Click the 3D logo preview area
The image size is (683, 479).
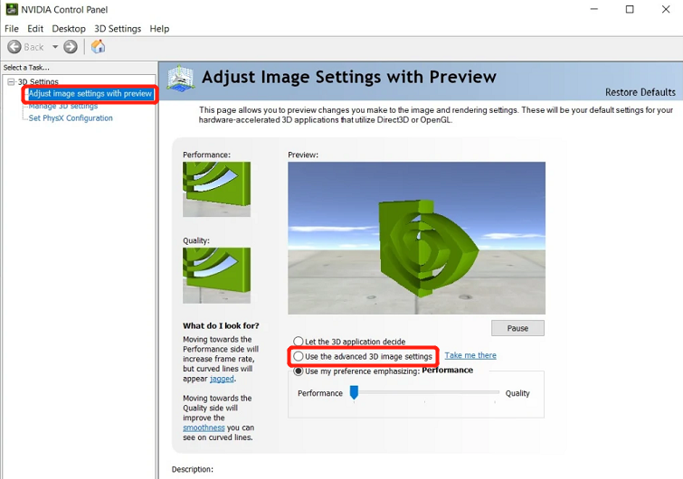(416, 238)
